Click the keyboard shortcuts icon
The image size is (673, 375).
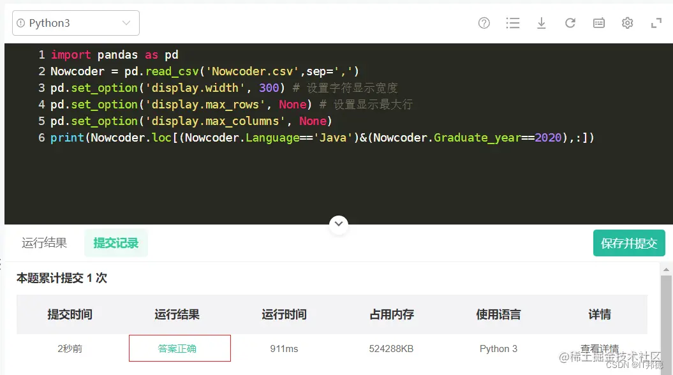(x=599, y=23)
